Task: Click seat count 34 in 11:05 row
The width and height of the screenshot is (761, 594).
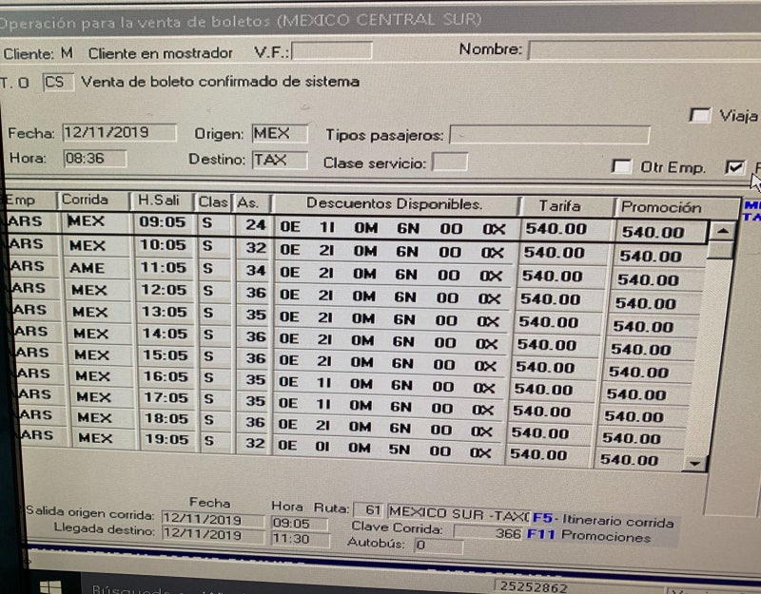Action: click(255, 270)
